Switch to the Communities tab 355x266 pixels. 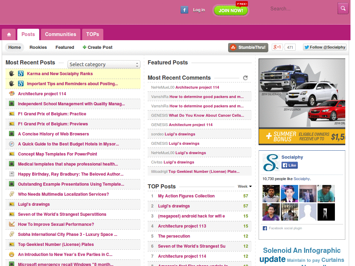(x=60, y=34)
